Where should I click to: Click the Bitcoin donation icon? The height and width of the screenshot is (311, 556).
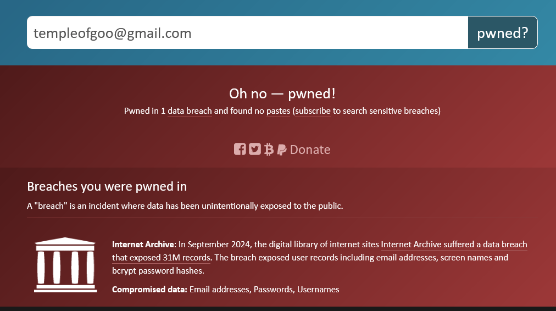pyautogui.click(x=269, y=149)
